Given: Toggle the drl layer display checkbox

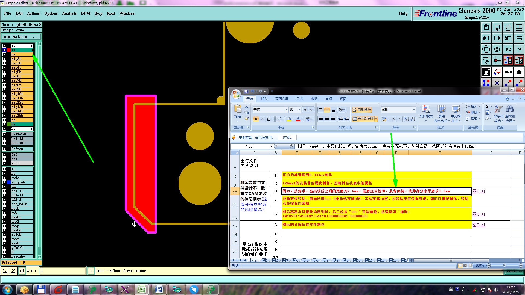Looking at the screenshot, I should [x=4, y=159].
